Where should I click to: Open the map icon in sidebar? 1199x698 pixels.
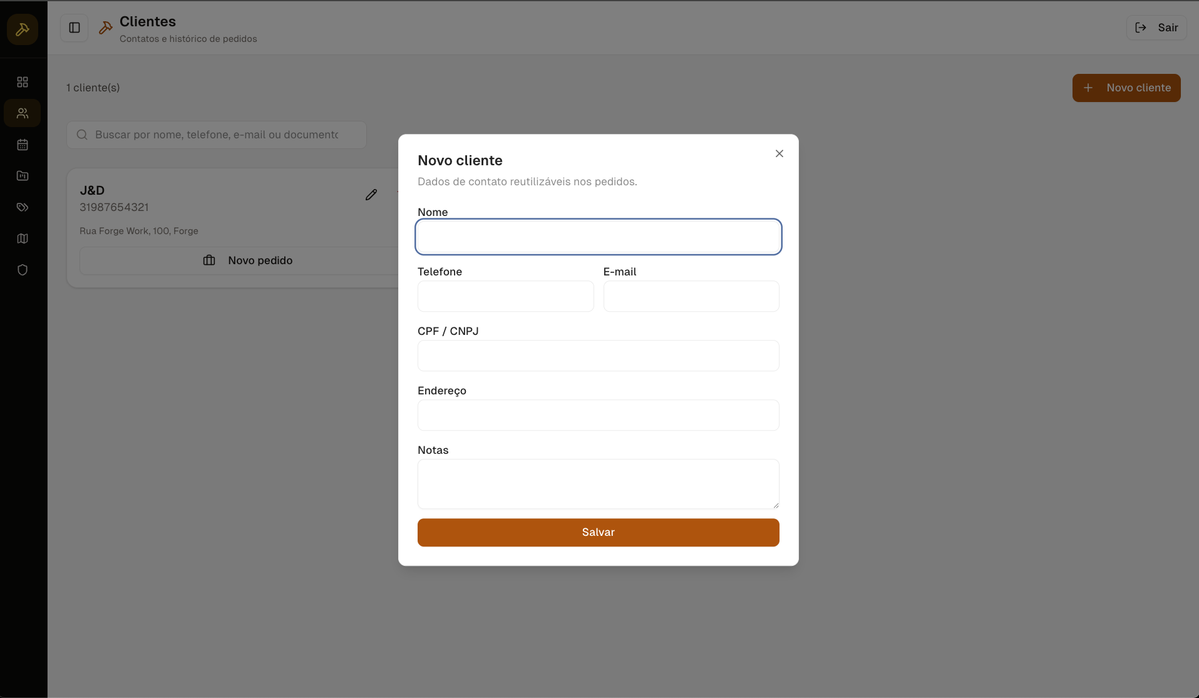[23, 239]
